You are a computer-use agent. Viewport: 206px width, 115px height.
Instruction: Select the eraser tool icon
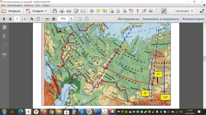144,11
